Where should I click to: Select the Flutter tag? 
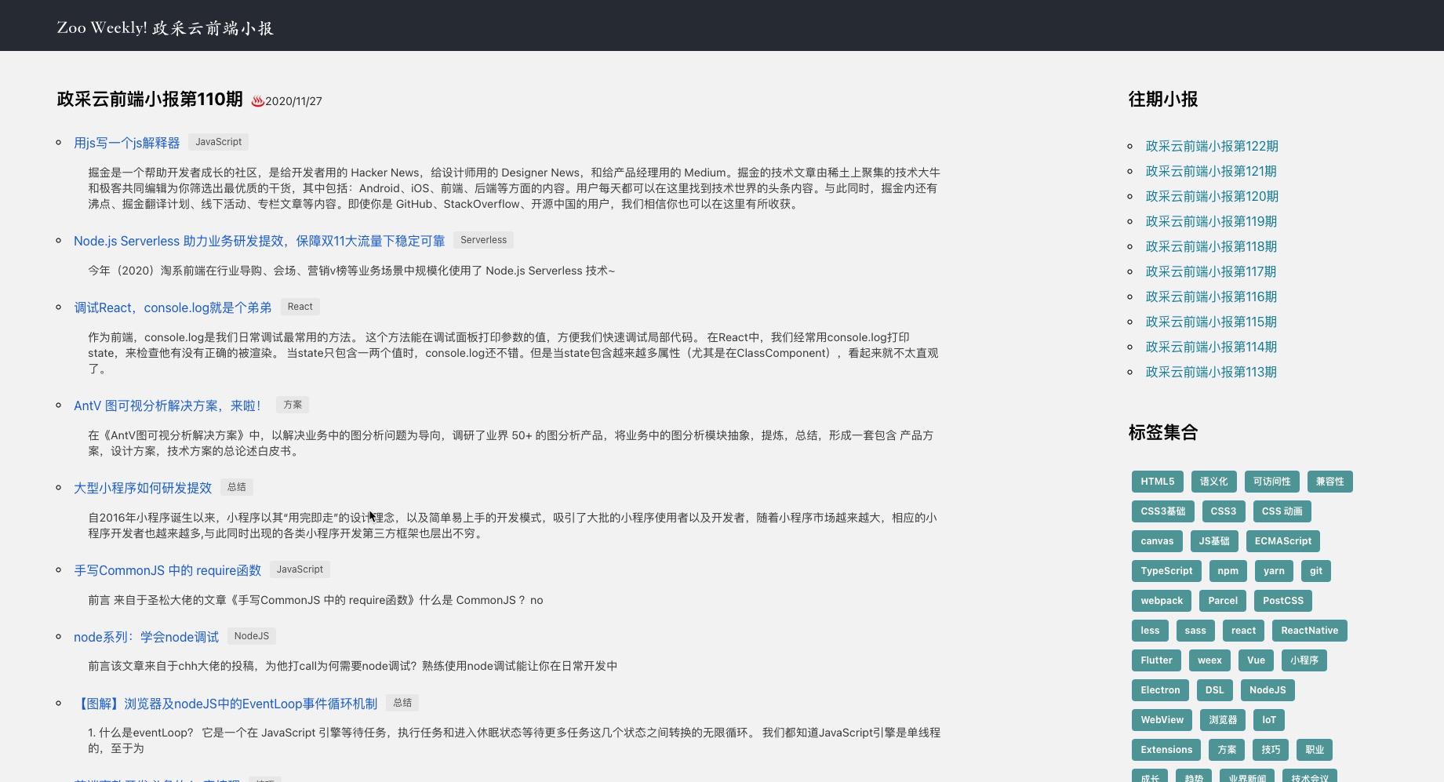(1155, 660)
